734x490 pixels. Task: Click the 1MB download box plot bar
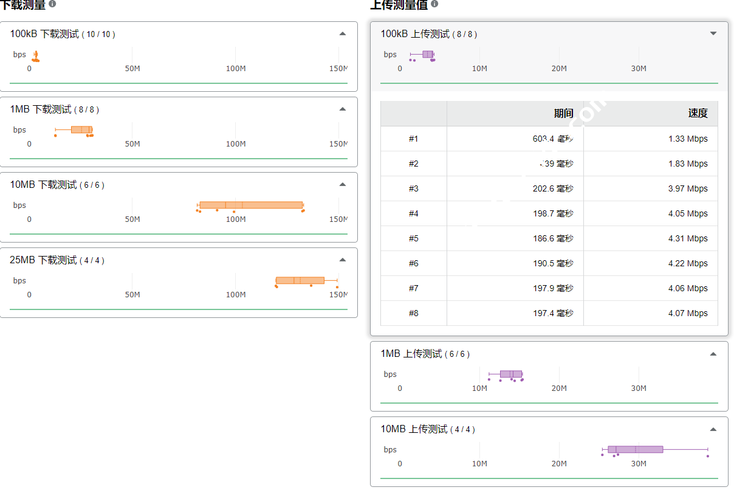[81, 129]
